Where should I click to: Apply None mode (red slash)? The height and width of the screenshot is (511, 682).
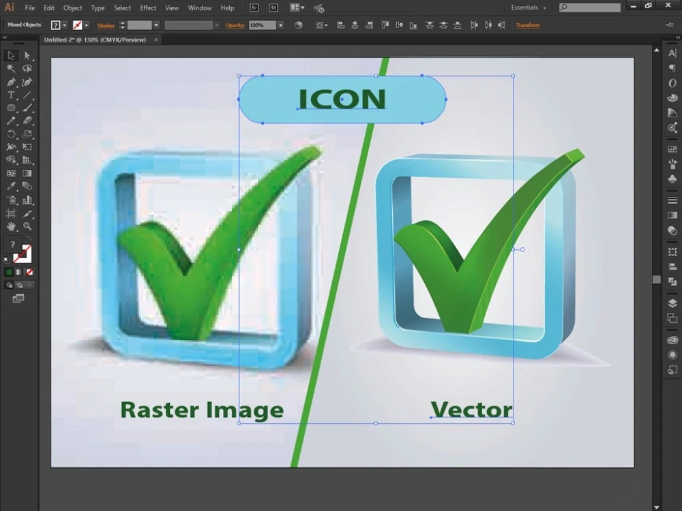(x=29, y=272)
